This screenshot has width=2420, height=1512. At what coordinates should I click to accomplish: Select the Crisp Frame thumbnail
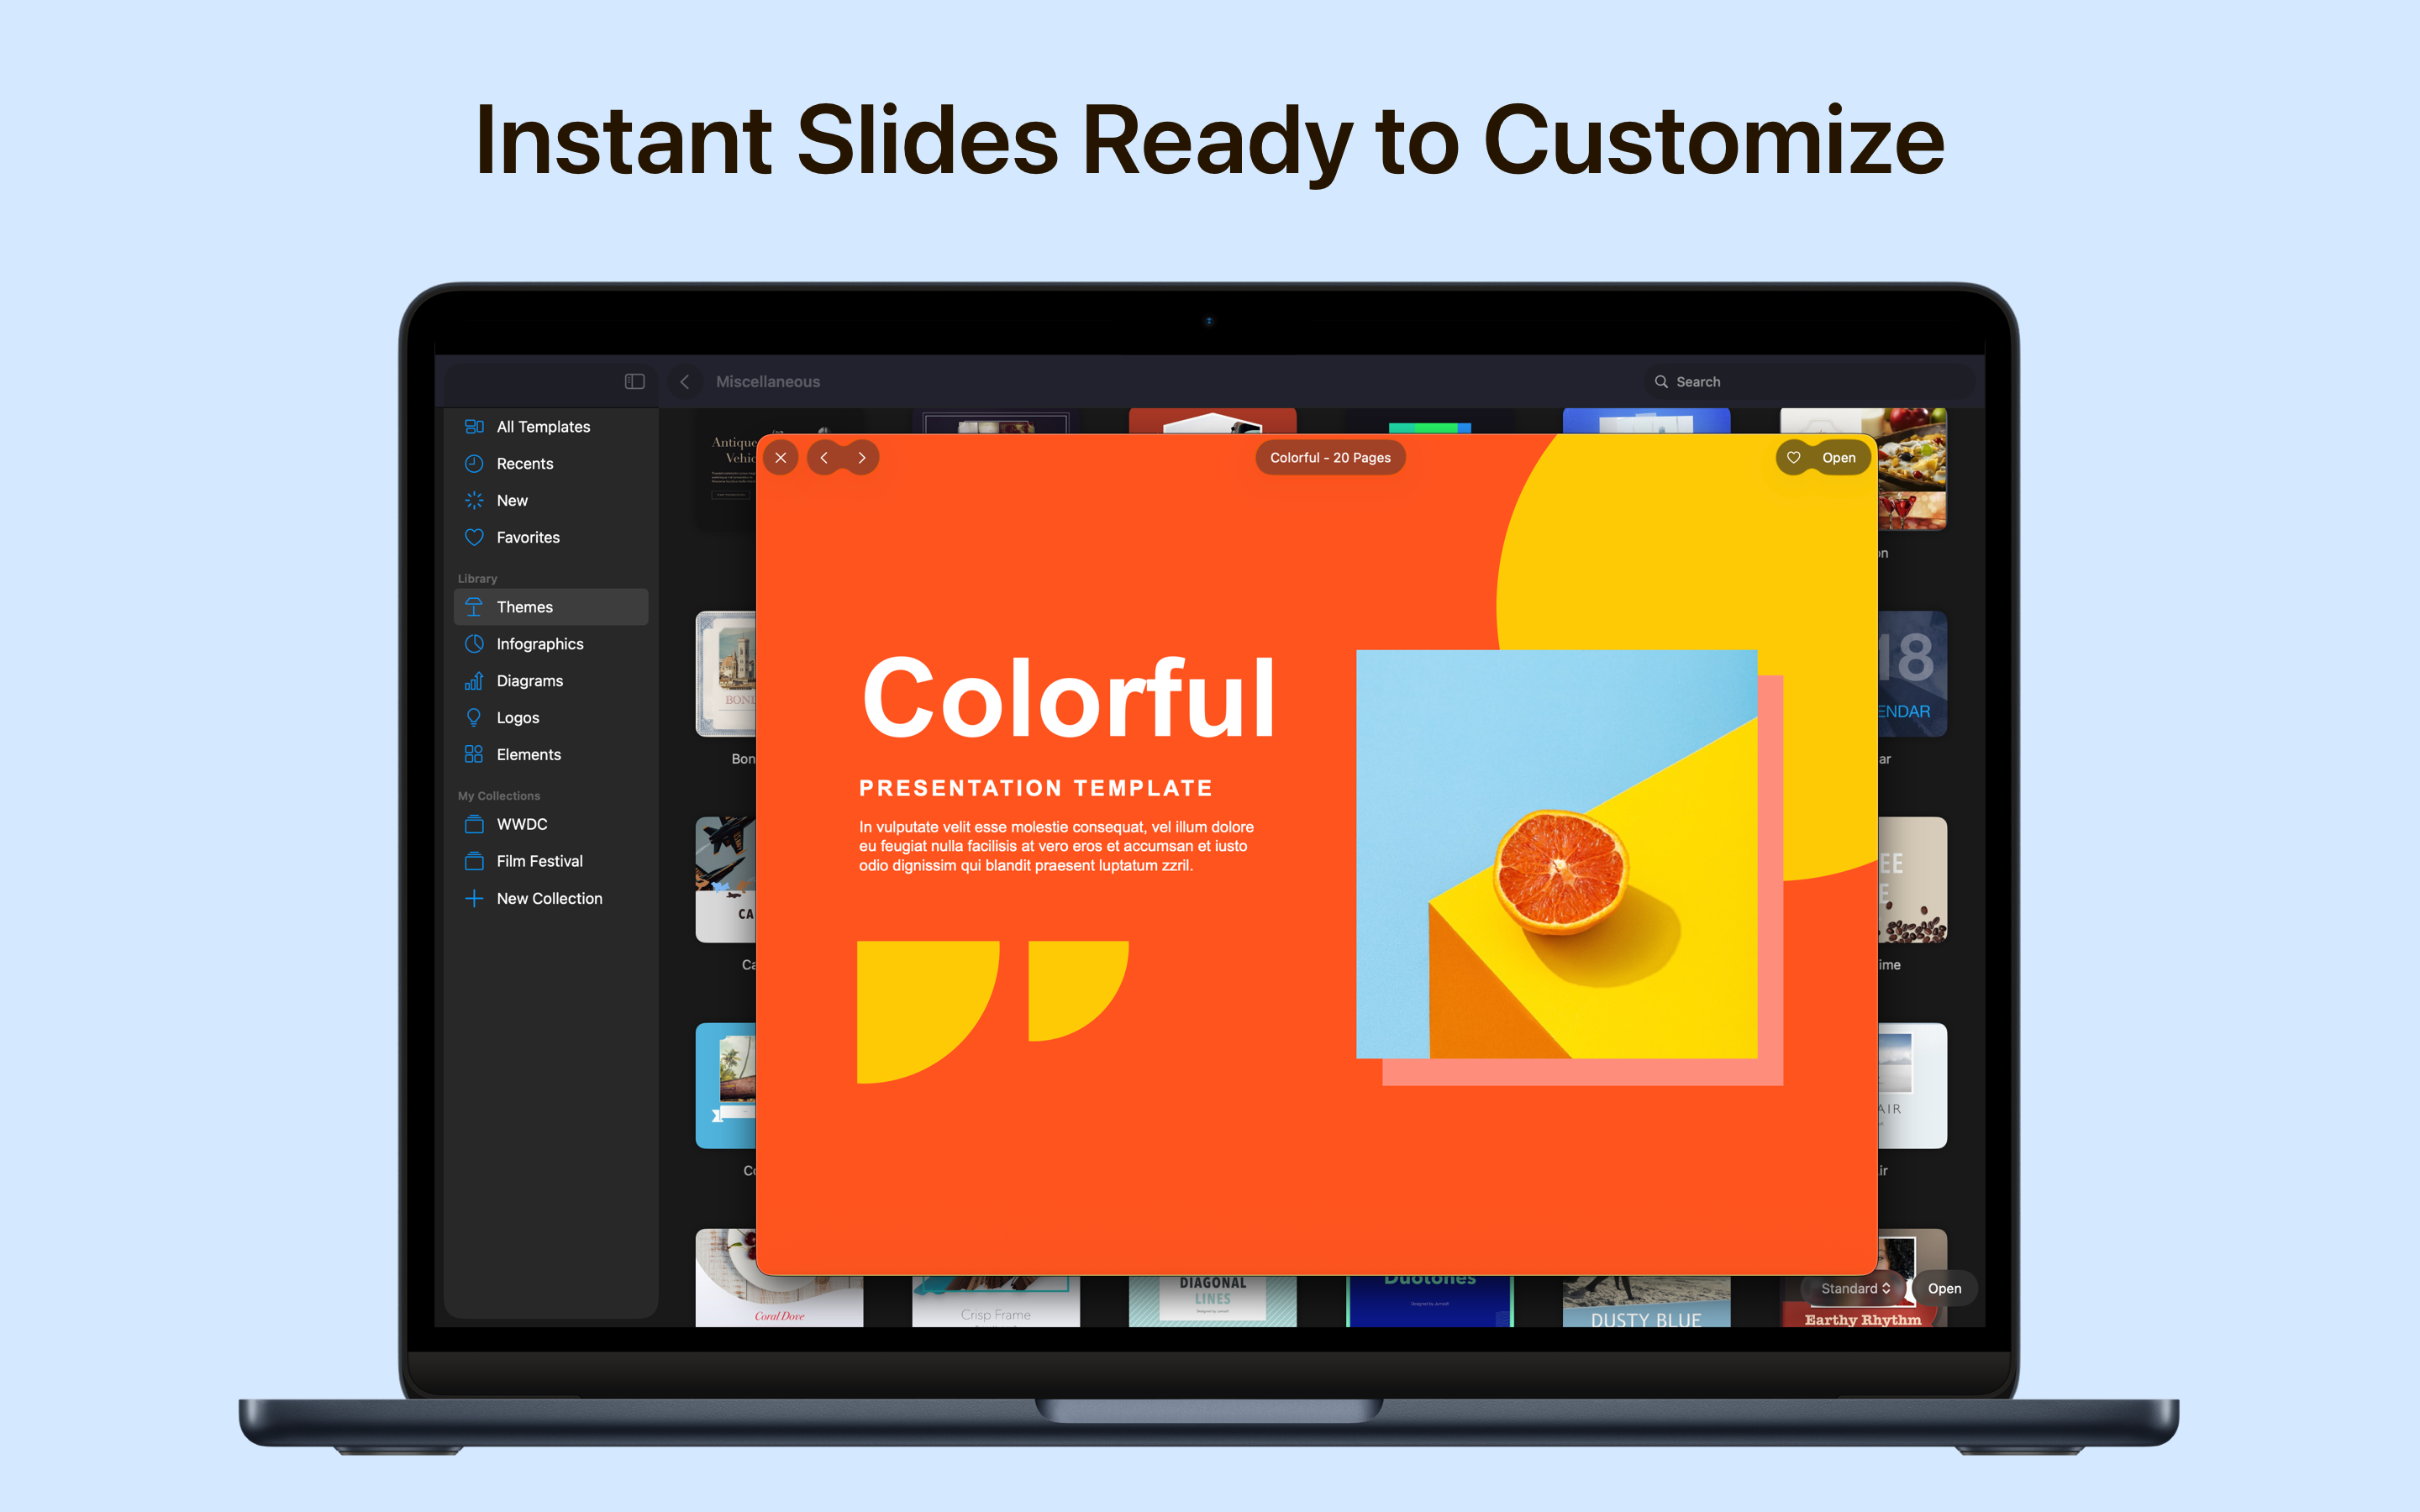995,1302
